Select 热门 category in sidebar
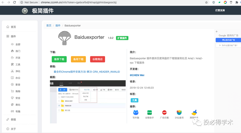This screenshot has width=241, height=133. pyautogui.click(x=16, y=51)
